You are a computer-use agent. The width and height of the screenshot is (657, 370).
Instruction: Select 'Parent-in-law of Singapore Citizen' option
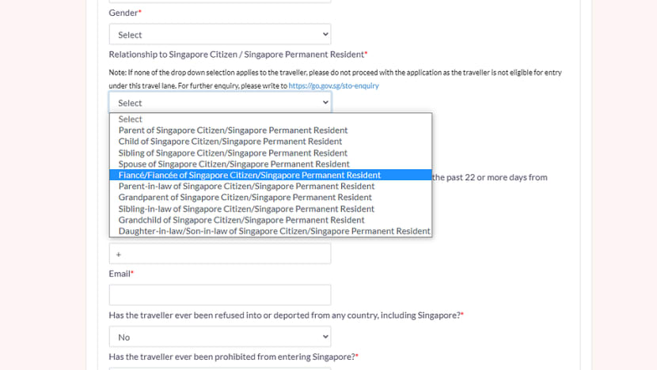tap(270, 187)
